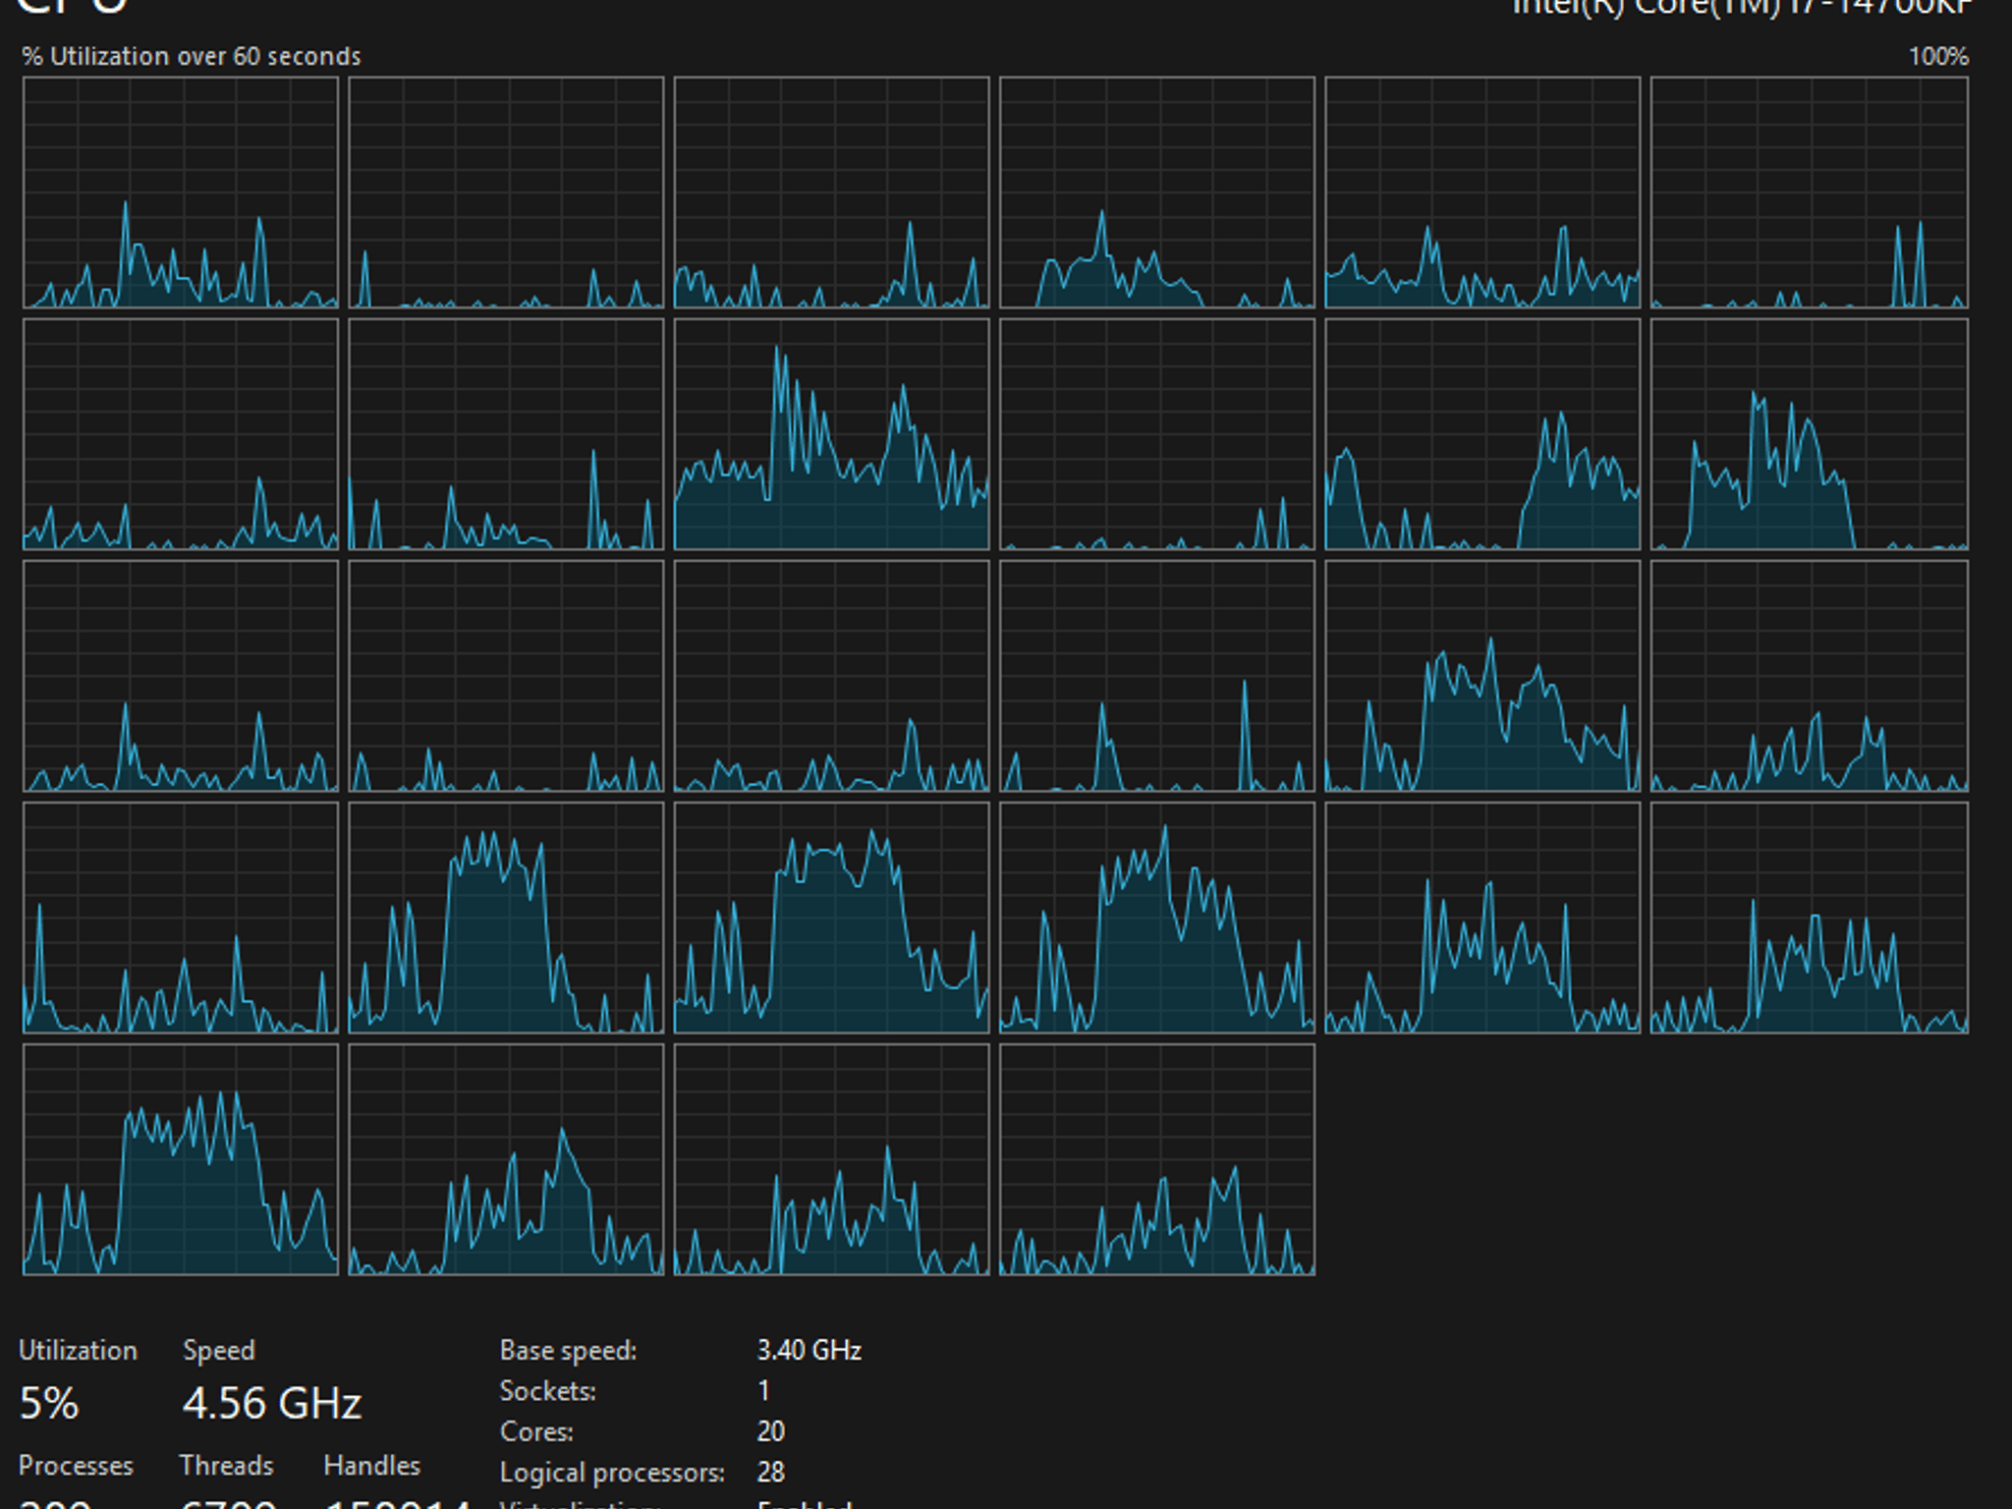Select the 5% utilization value
Image resolution: width=2012 pixels, height=1509 pixels.
point(49,1403)
